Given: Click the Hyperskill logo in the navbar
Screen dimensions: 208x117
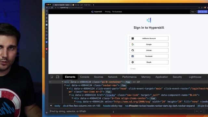Looking at the screenshot, I should tap(97, 12).
